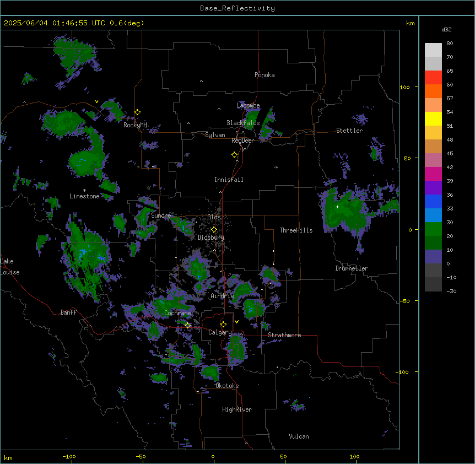Select the yellow swatch in dBZ legend
Viewport: 475px width, 464px height.
pyautogui.click(x=433, y=118)
